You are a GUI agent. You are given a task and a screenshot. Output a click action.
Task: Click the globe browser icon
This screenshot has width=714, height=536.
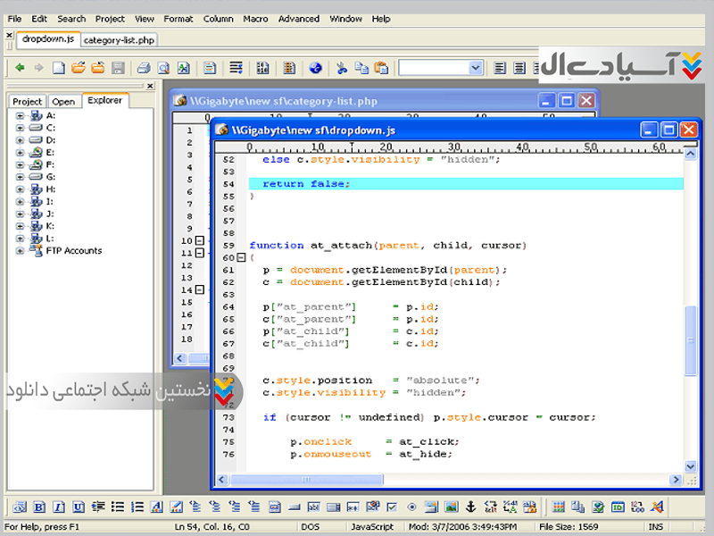pos(315,68)
